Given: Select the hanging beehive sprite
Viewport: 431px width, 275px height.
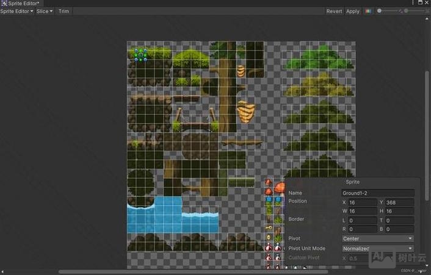Looking at the screenshot, I should 246,112.
